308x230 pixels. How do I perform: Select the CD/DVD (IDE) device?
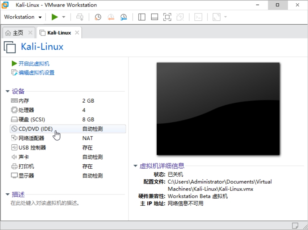(35, 129)
